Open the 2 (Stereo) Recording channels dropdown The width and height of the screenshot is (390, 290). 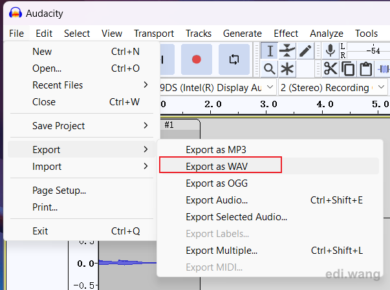[333, 88]
